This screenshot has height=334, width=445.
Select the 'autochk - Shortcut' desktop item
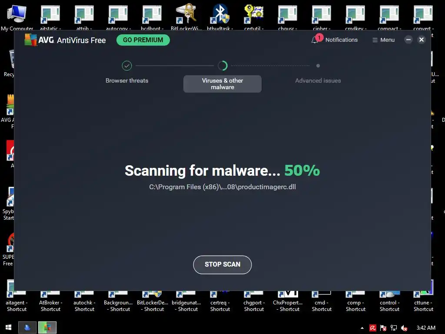coord(84,301)
